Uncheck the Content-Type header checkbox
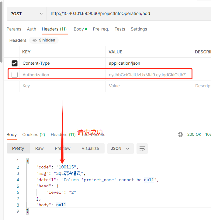This screenshot has width=211, height=220. pyautogui.click(x=14, y=63)
